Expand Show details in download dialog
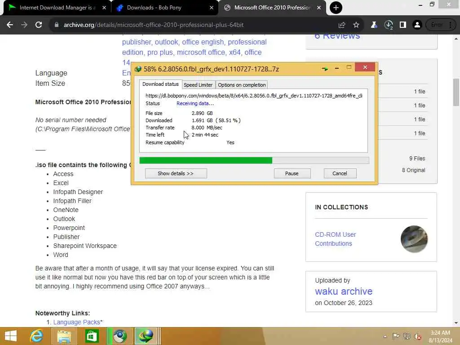This screenshot has height=345, width=460. [x=176, y=173]
